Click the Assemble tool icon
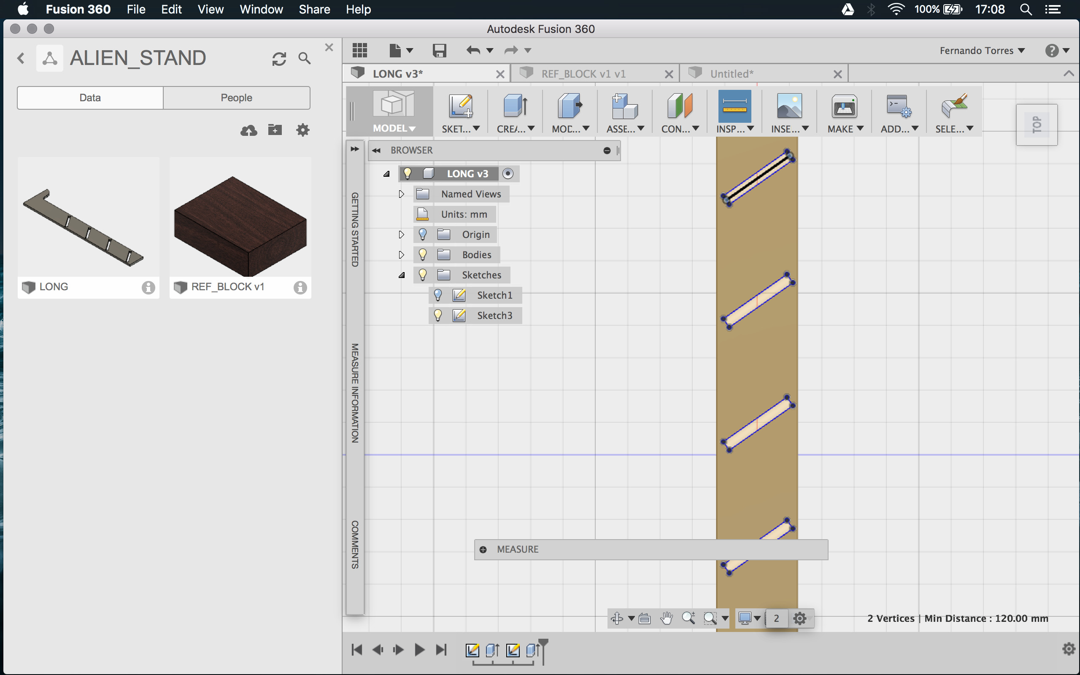The image size is (1080, 675). (x=625, y=106)
